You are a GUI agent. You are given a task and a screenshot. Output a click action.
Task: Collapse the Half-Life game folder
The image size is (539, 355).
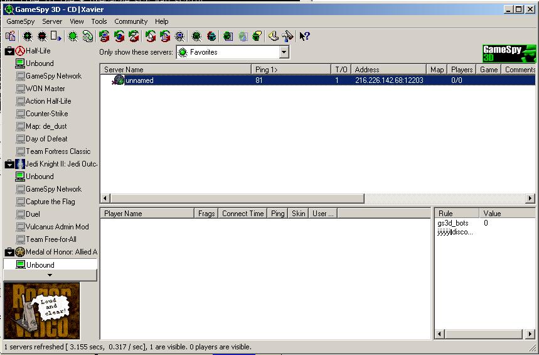(x=9, y=51)
